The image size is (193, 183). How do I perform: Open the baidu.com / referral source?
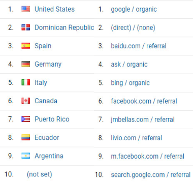tap(139, 46)
